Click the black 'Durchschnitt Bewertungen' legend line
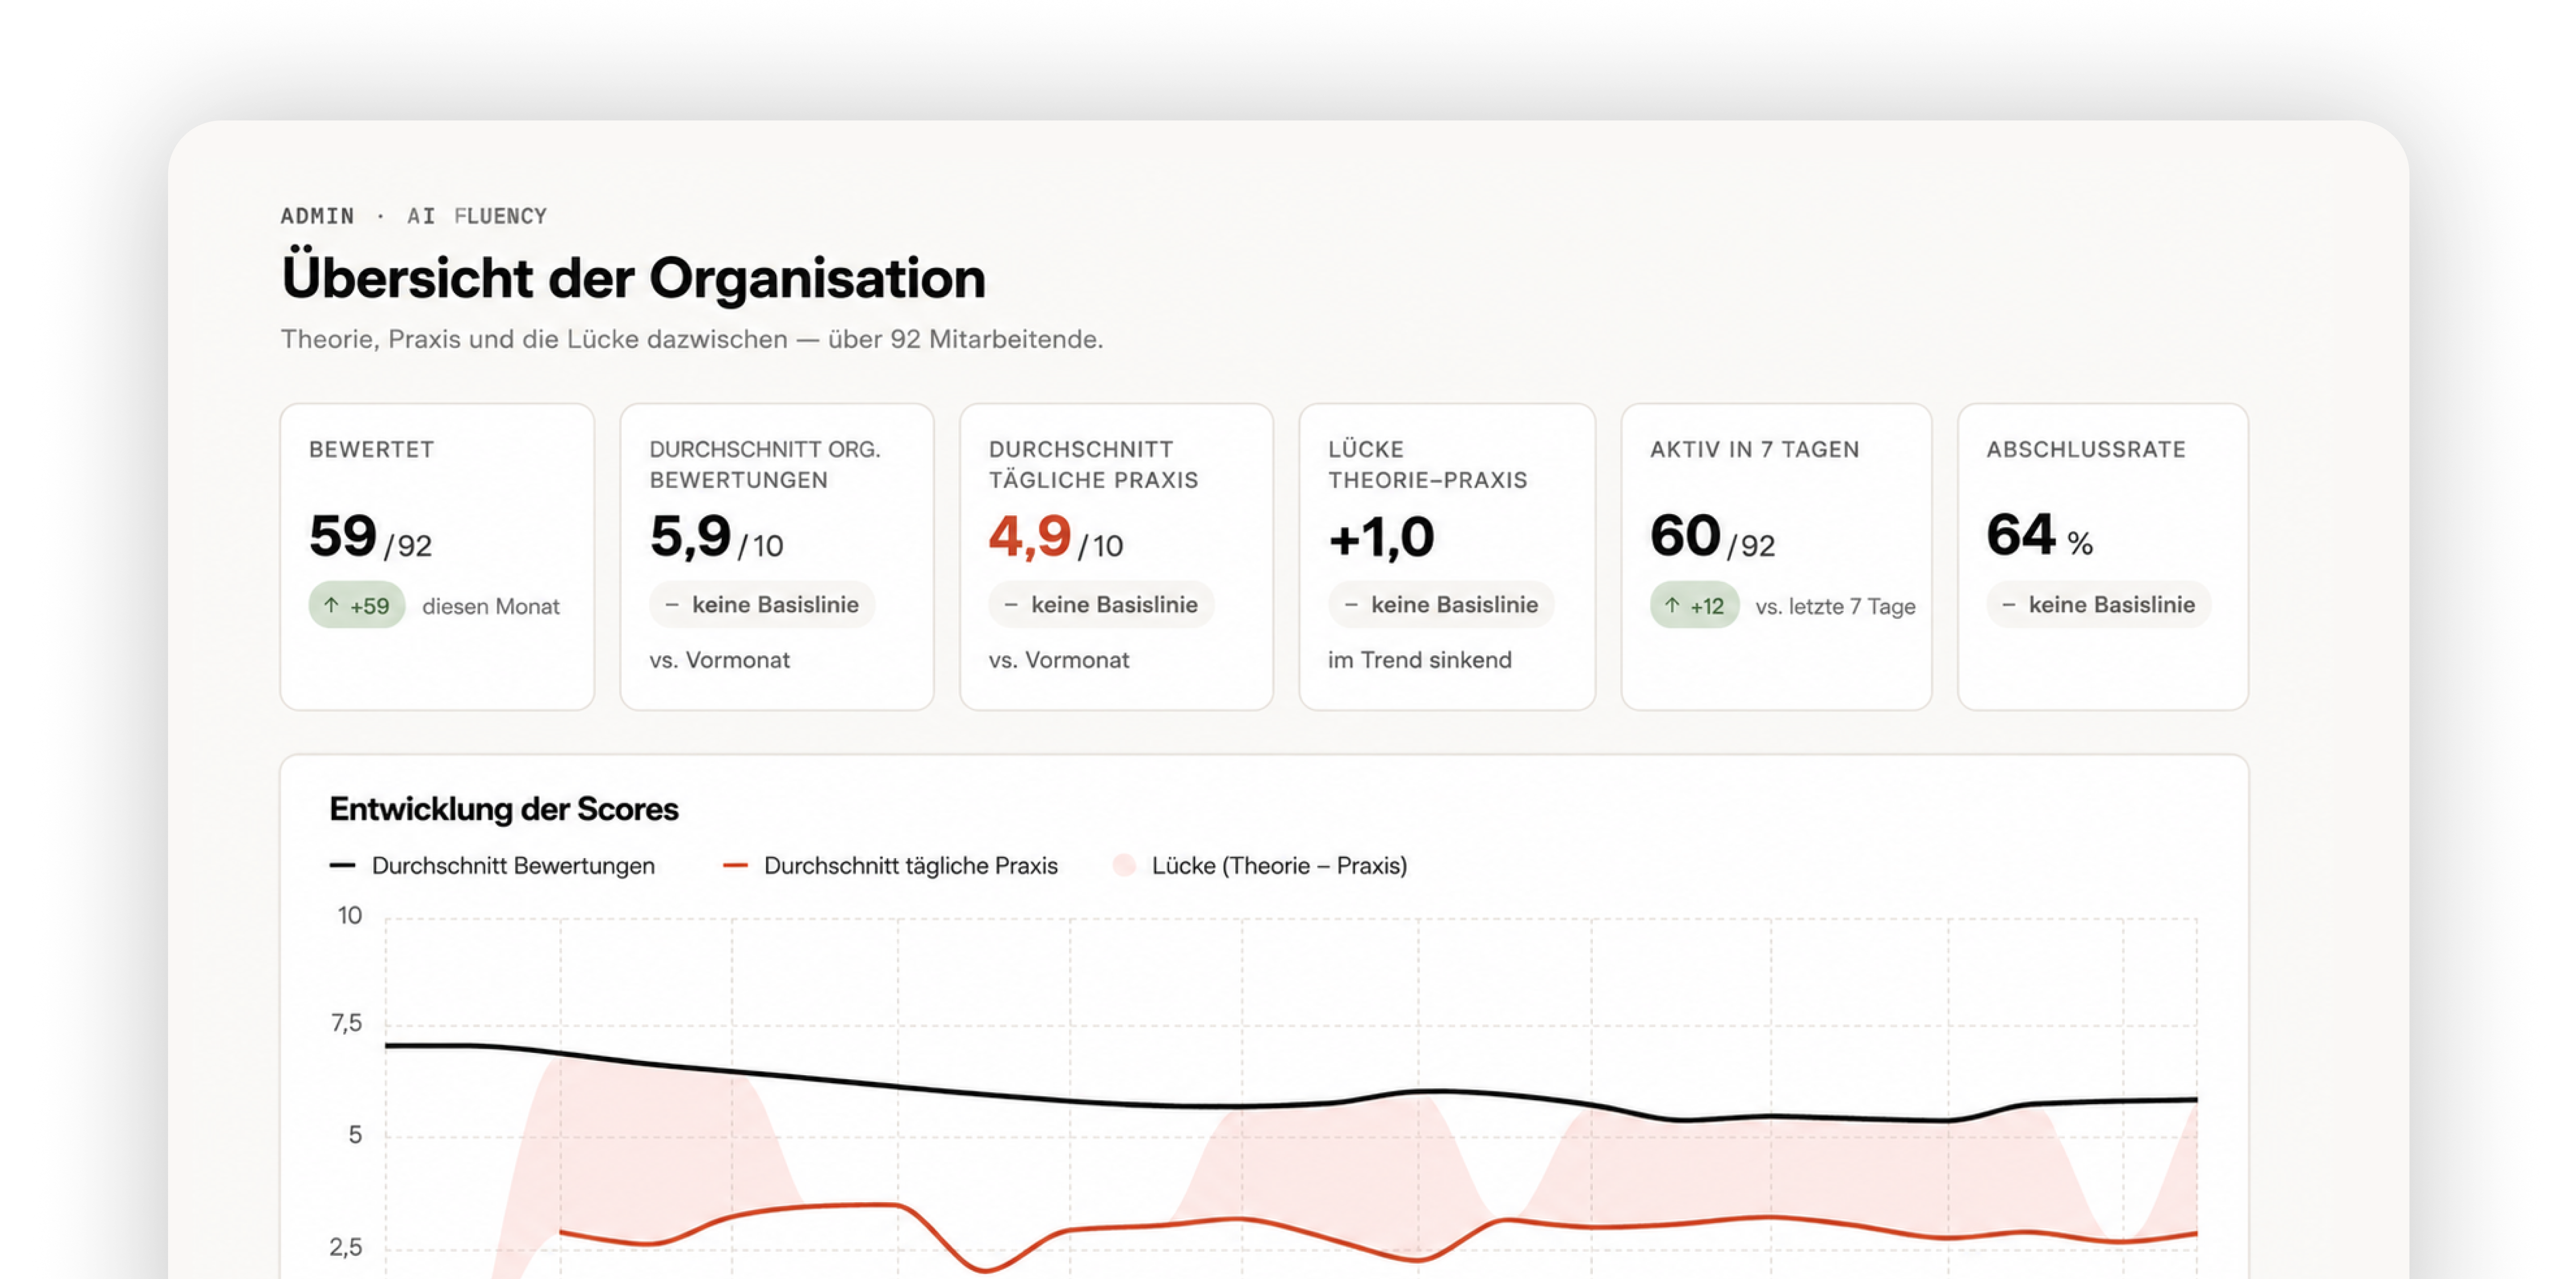The width and height of the screenshot is (2576, 1279). 342,866
